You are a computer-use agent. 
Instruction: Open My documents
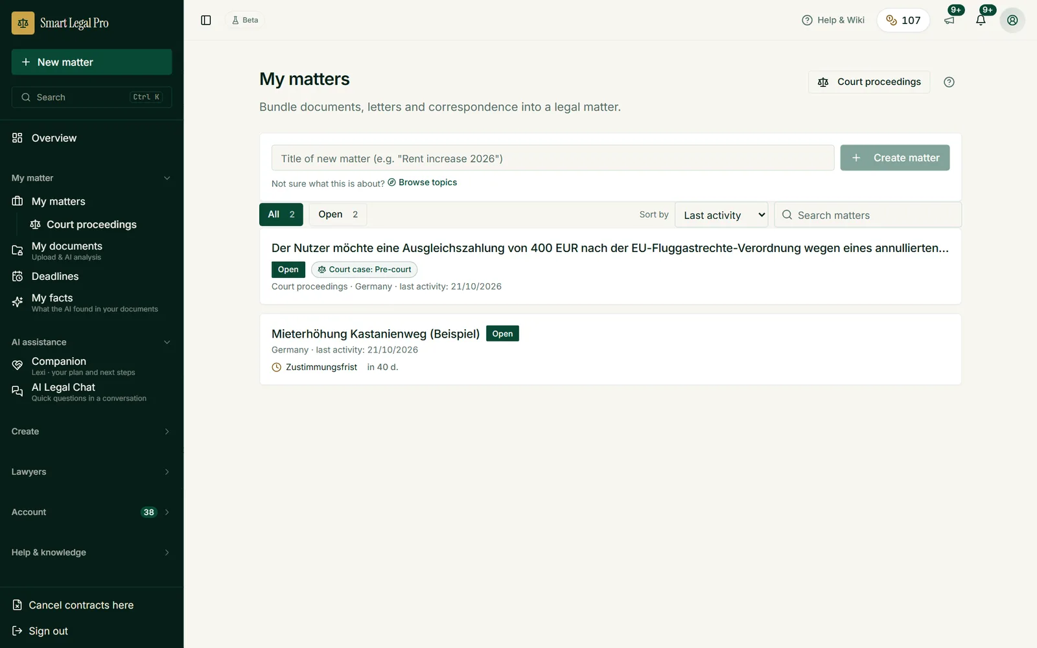point(91,250)
